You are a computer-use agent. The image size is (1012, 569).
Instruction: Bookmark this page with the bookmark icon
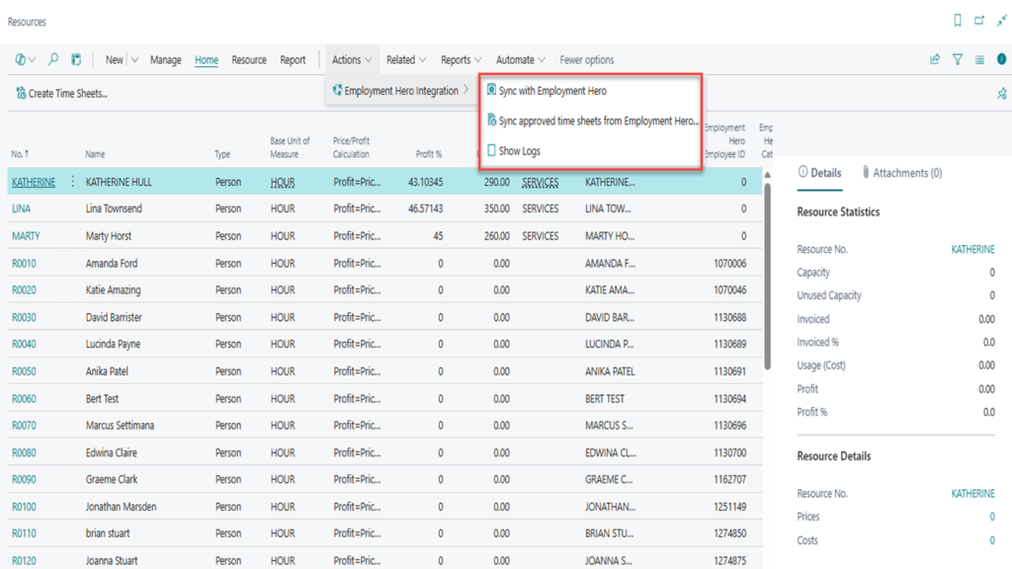tap(957, 21)
